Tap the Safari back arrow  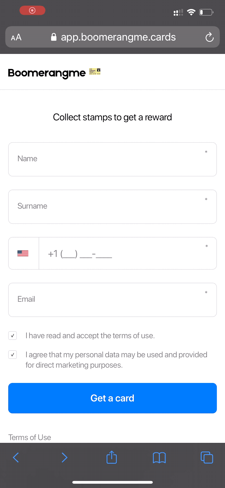tap(16, 457)
